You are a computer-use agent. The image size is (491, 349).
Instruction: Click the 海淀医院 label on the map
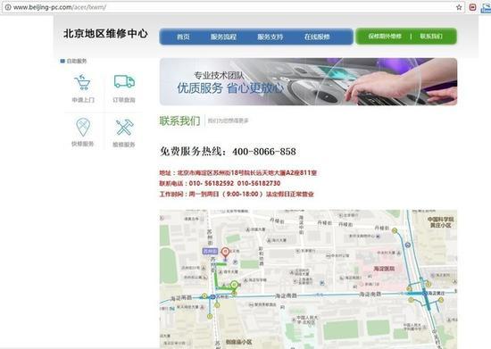click(384, 269)
